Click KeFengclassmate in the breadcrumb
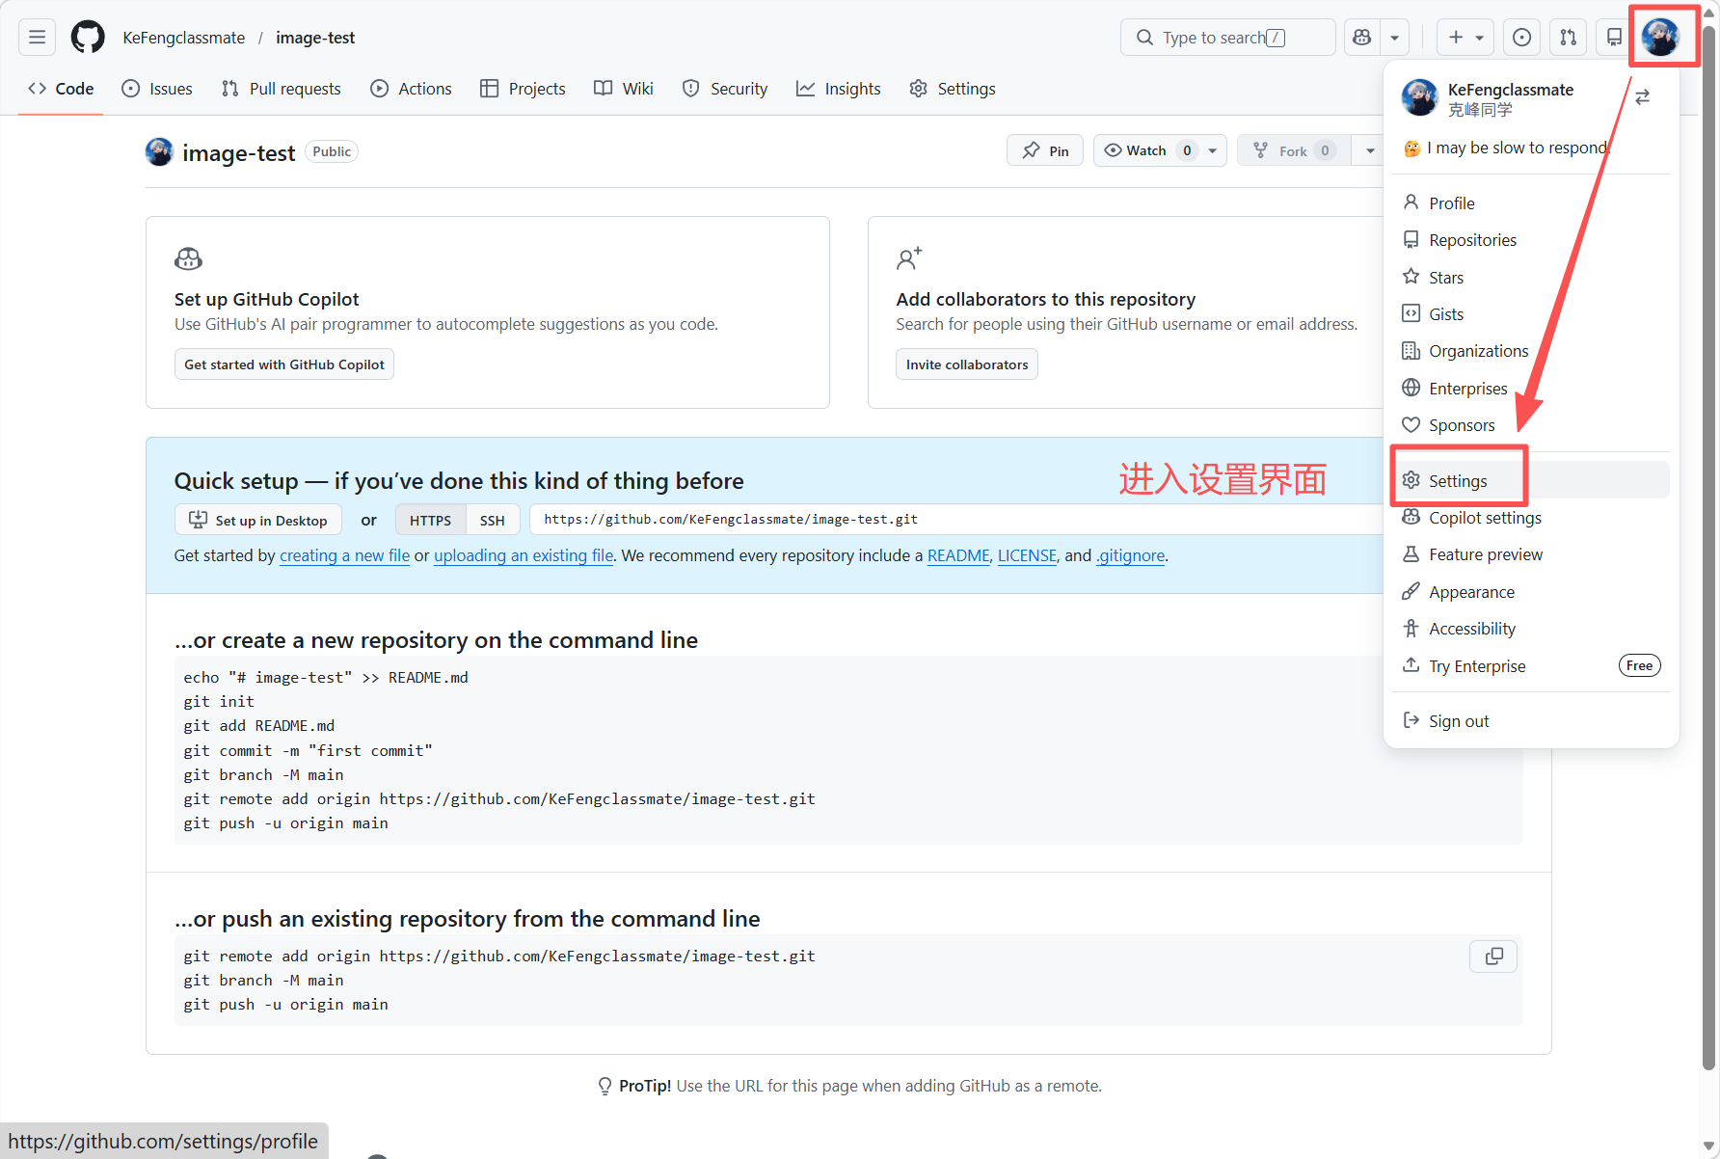 point(184,38)
